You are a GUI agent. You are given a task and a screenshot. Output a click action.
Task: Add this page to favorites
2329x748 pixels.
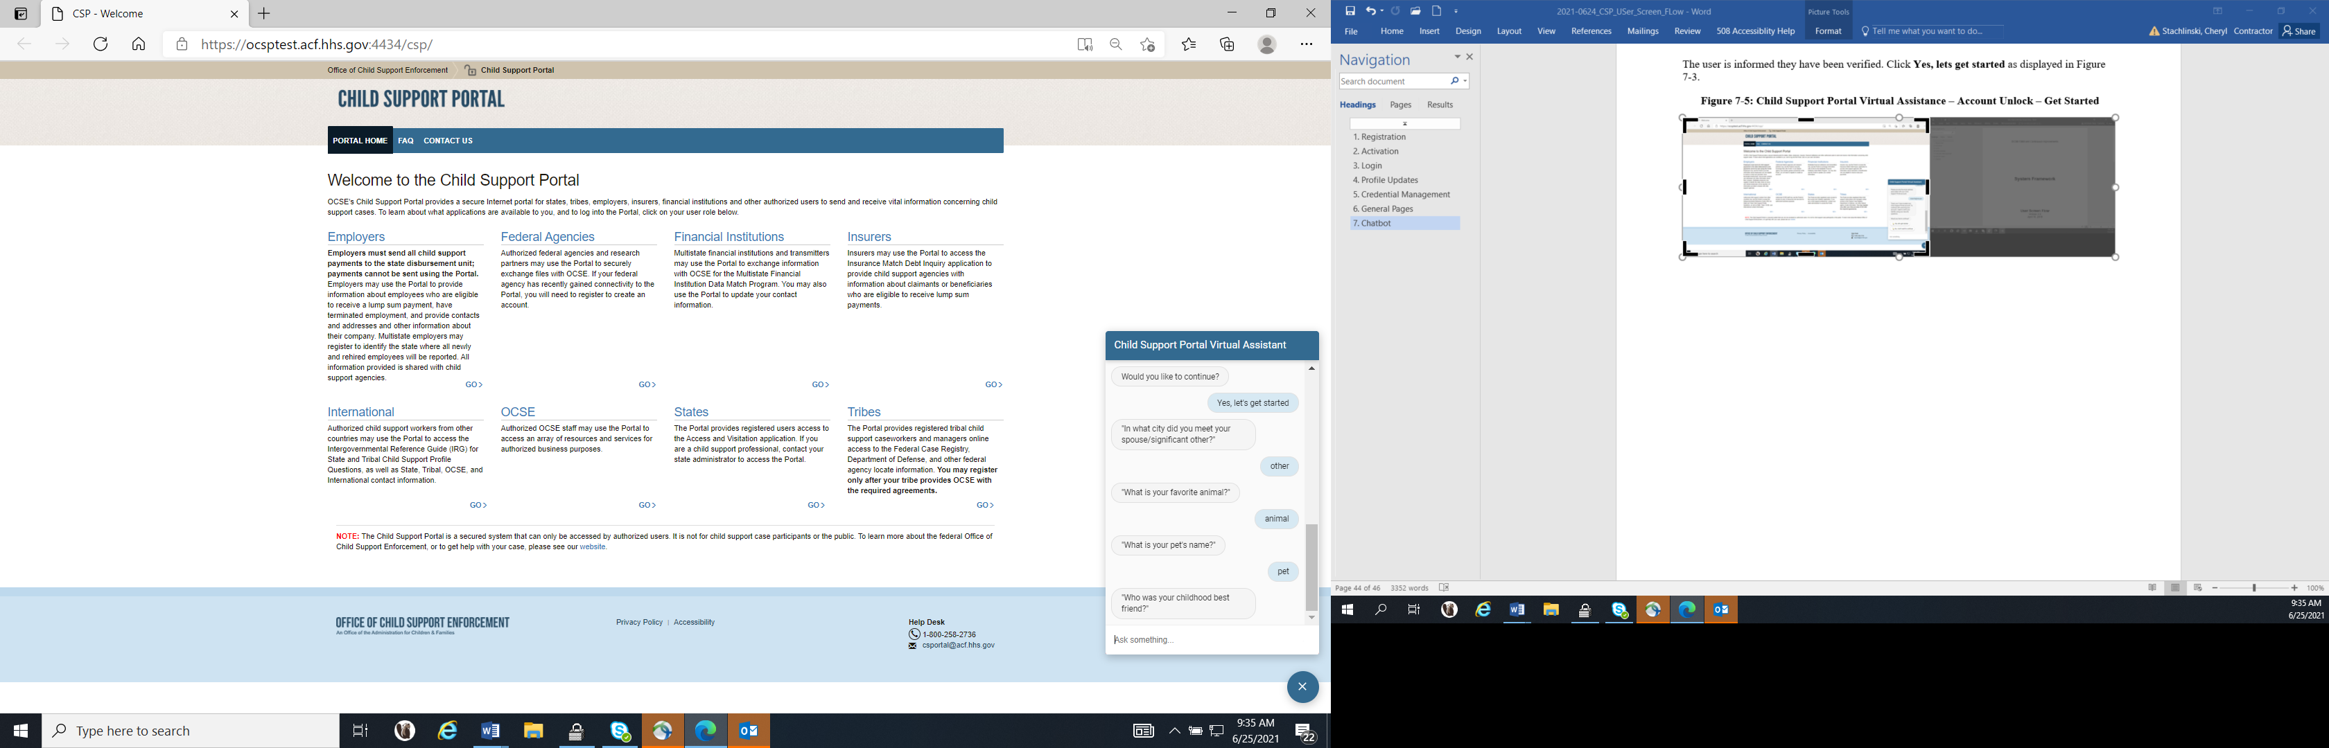(x=1147, y=44)
